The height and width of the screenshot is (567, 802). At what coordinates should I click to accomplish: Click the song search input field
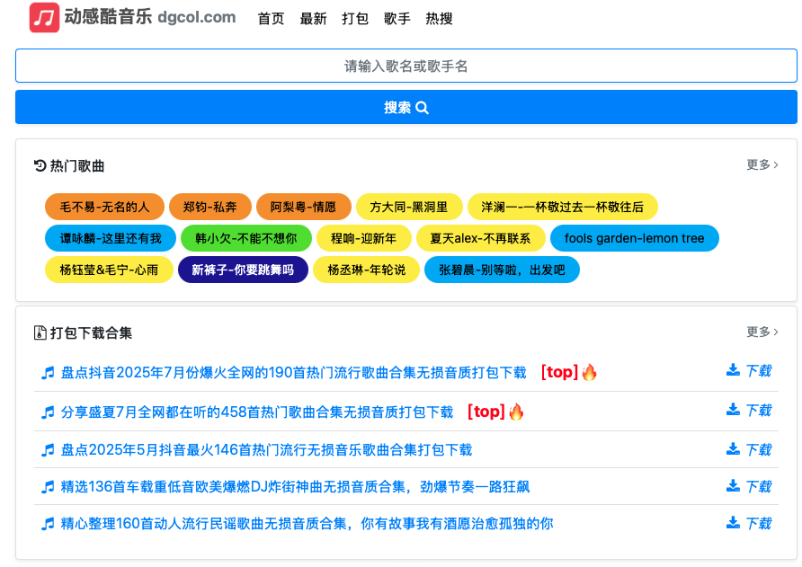pos(401,66)
